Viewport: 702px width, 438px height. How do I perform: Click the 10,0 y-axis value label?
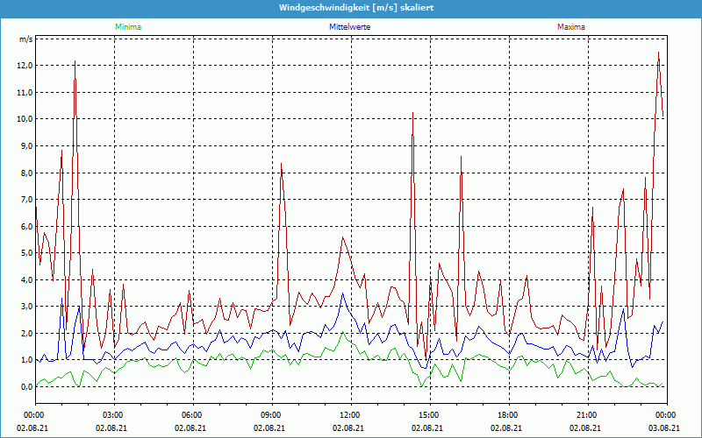(25, 119)
